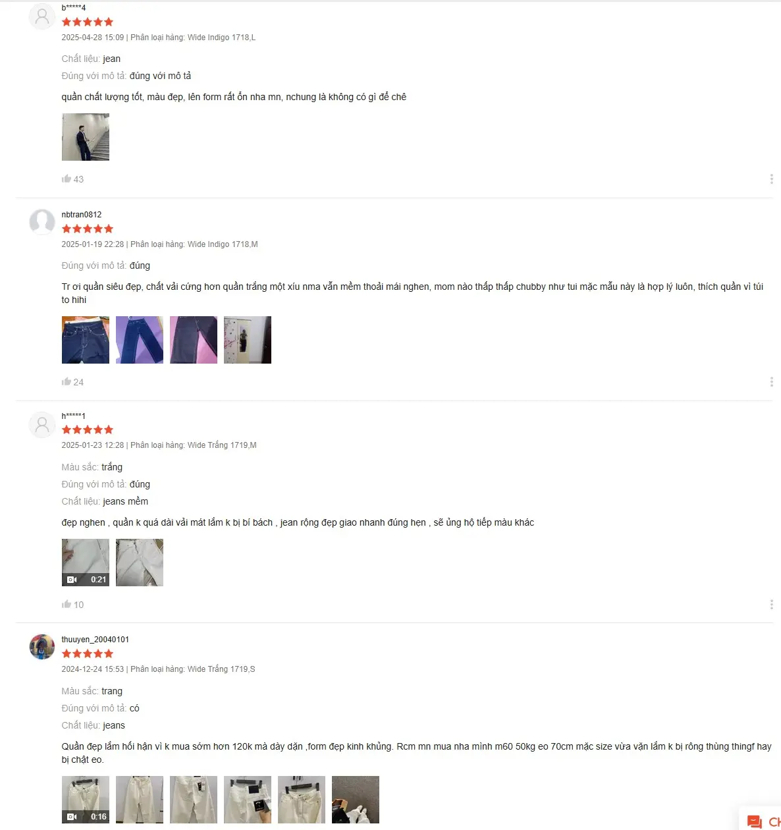Click avatar of user thuuyen_20040101

[x=42, y=647]
